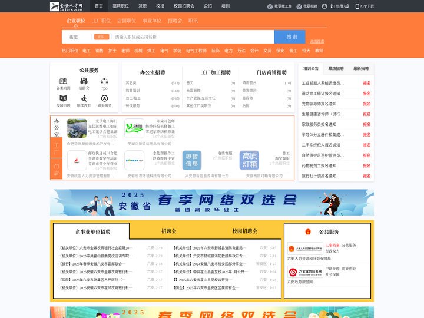
Task: Open the 六安人力资源和社会保障局 logo
Action: (305, 249)
